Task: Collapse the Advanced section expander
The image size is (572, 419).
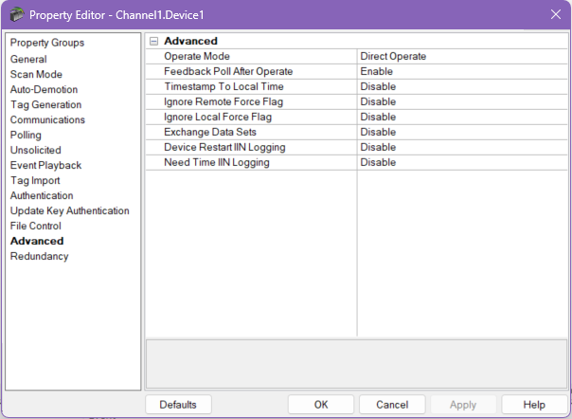Action: point(153,42)
